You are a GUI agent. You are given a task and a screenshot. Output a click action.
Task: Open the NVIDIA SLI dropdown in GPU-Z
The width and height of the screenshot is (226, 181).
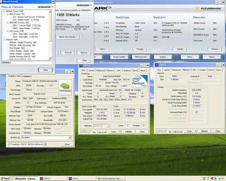[x=70, y=138]
